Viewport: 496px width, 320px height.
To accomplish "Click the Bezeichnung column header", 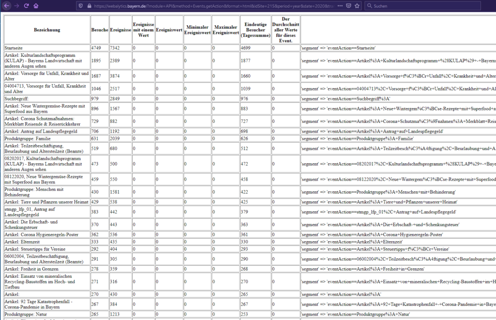I will point(47,30).
